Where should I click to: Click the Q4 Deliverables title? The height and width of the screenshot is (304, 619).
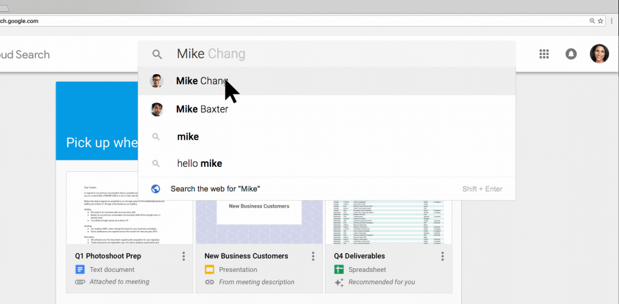359,256
